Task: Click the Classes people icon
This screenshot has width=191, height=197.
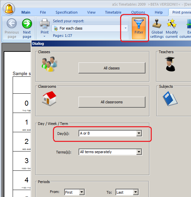Action: [x=49, y=64]
